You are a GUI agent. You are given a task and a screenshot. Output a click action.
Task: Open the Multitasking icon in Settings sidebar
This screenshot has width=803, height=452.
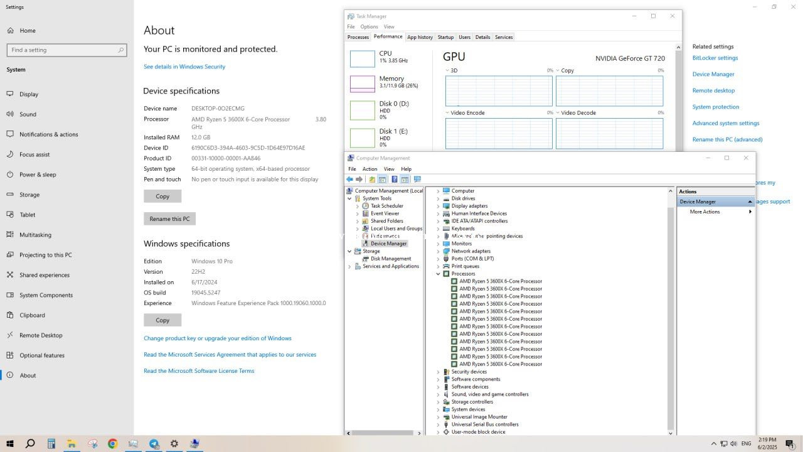tap(10, 235)
